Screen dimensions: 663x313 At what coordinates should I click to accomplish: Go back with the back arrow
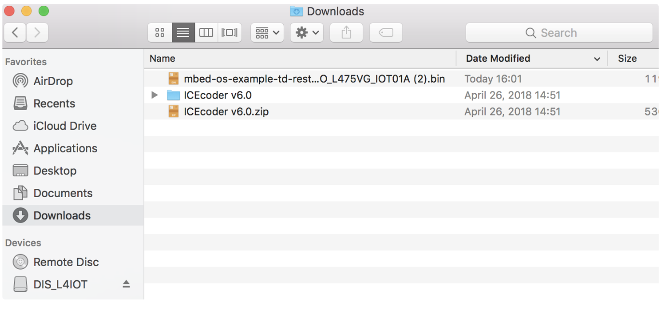pos(15,33)
